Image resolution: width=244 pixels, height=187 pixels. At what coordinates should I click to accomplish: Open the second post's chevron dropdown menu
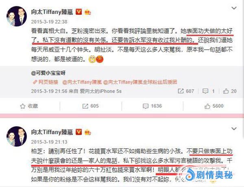click(x=234, y=129)
